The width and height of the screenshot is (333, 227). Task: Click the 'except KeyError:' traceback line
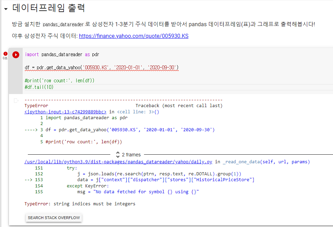click(x=88, y=186)
